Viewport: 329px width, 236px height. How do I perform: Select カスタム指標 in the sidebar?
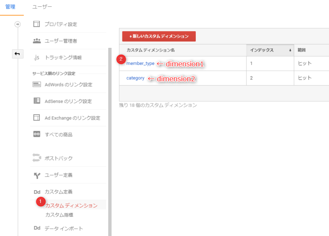click(59, 215)
